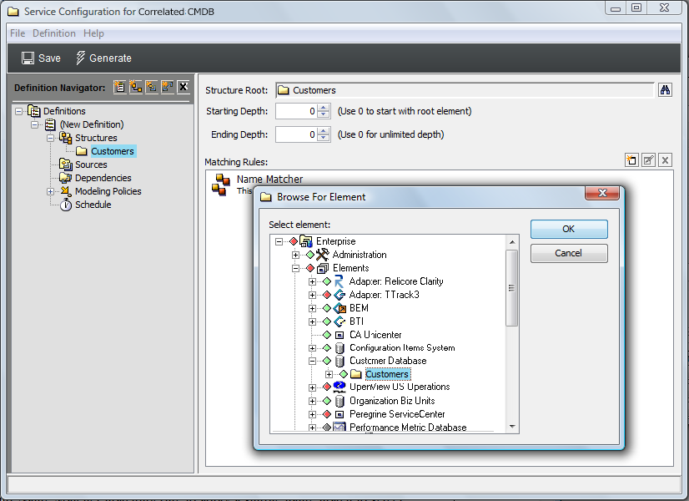Screen dimensions: 689x501
Task: Expand the Customers node in dialog tree
Action: point(329,374)
